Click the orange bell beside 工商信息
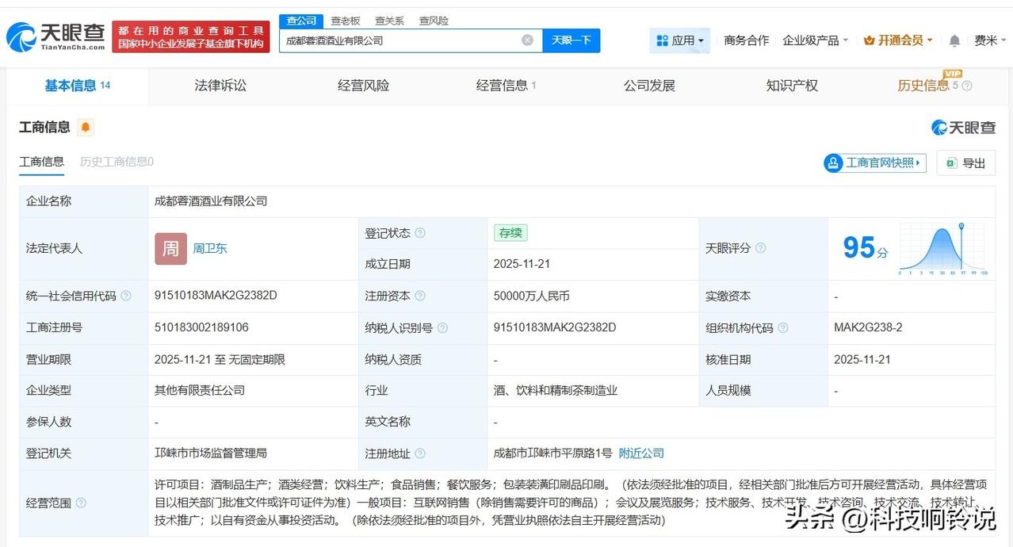 coord(86,127)
